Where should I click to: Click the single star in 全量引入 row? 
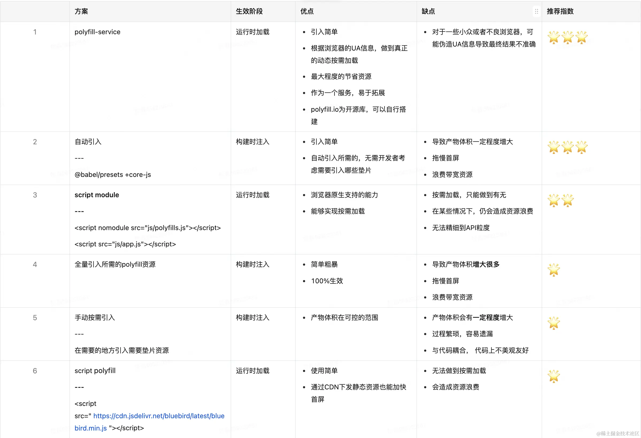(x=554, y=270)
